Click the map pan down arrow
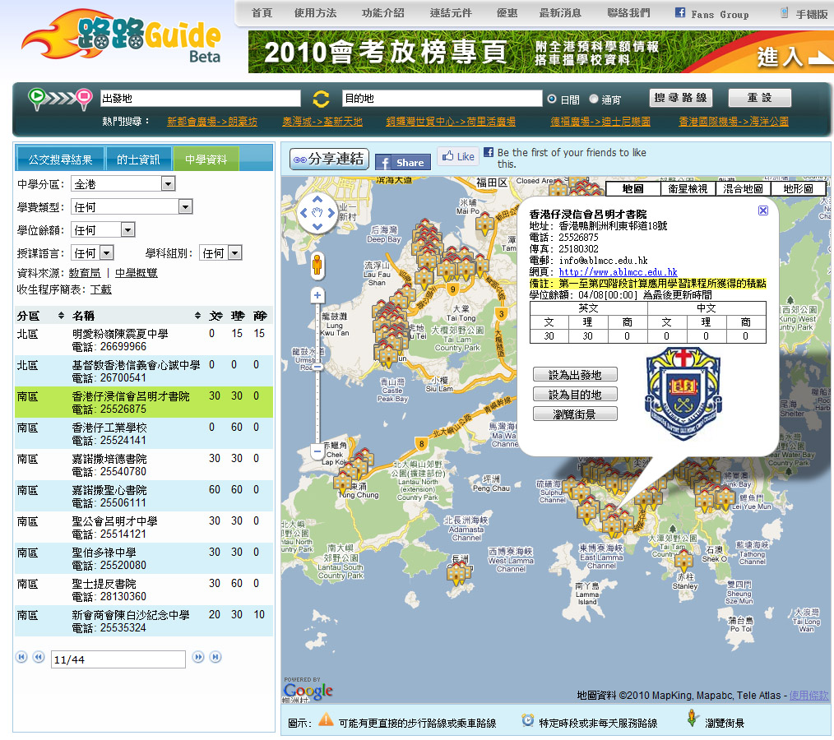This screenshot has height=740, width=834. point(317,227)
